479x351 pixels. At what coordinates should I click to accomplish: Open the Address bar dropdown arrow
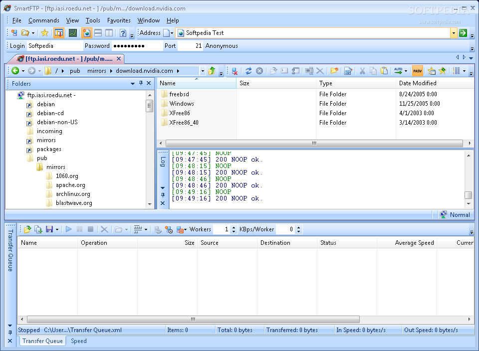[454, 33]
